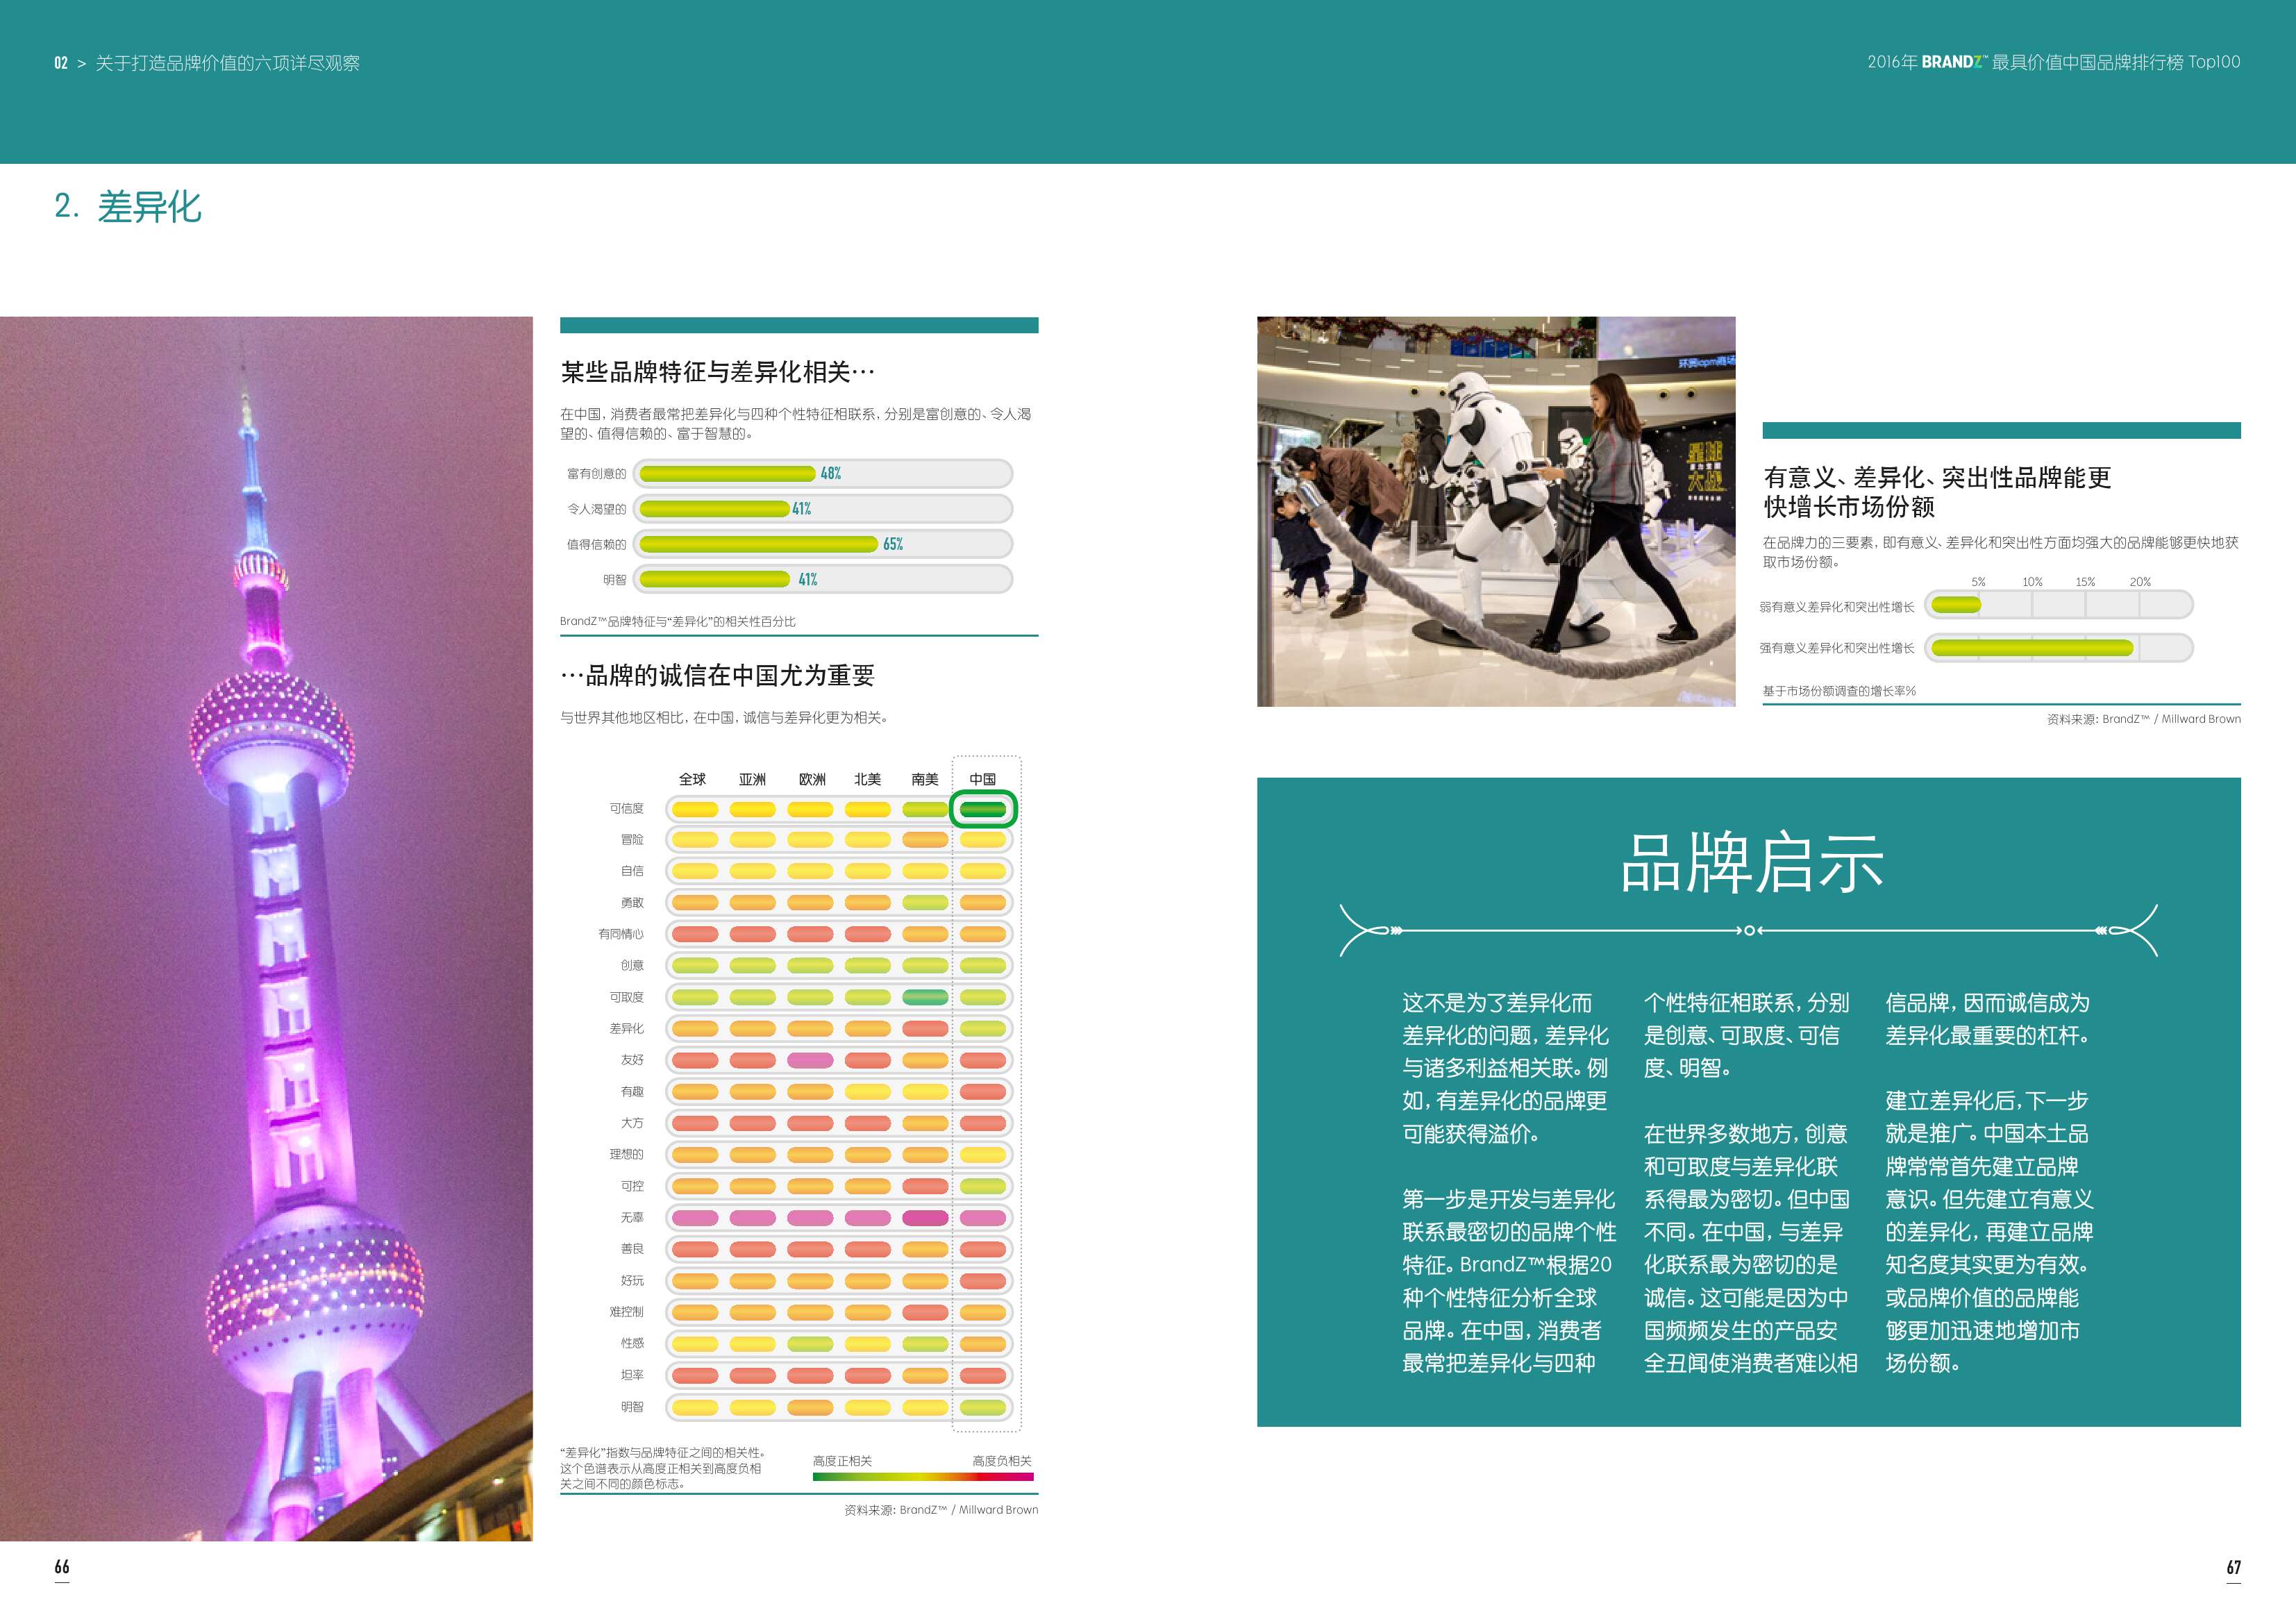Viewport: 2296px width, 1624px height.
Task: Select the 可信度 row label
Action: click(x=627, y=808)
